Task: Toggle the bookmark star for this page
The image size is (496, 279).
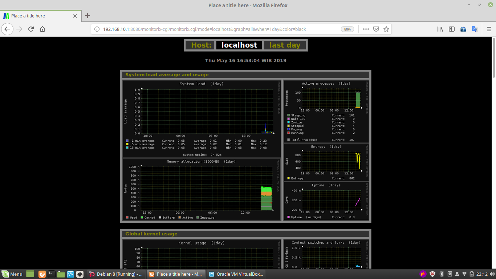Action: pos(387,29)
